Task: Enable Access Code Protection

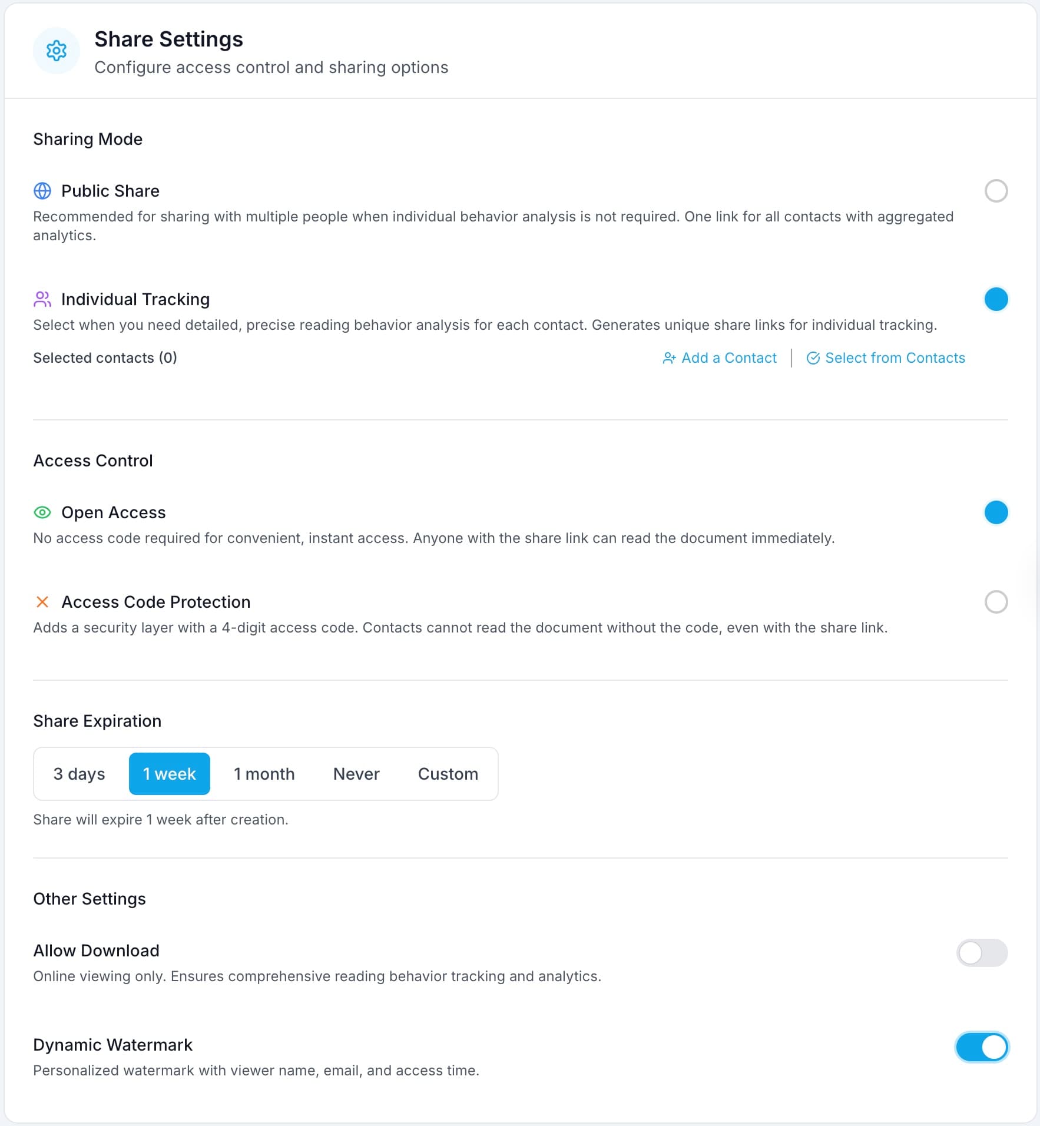Action: 996,602
